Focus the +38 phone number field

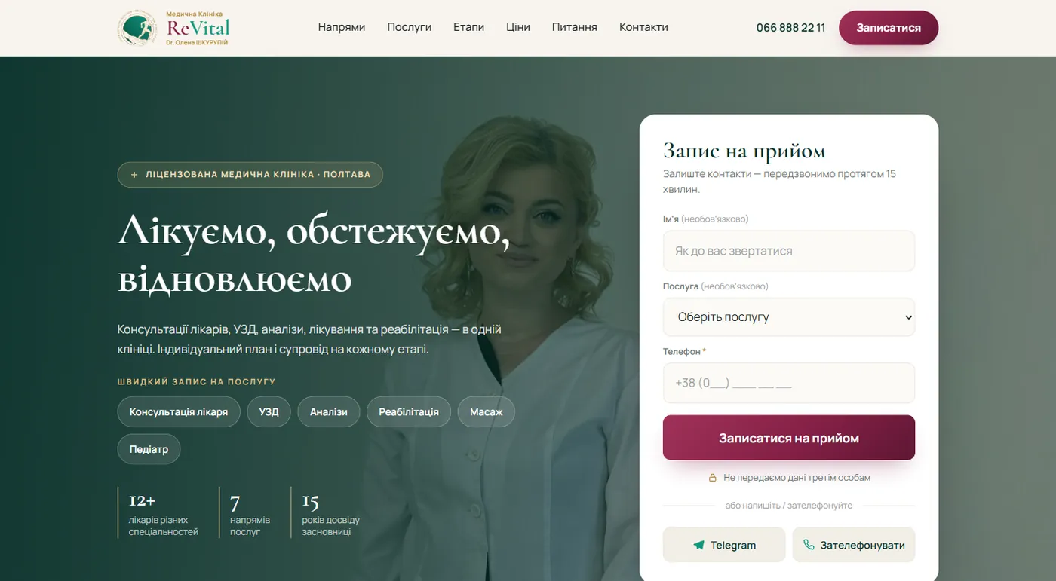point(789,383)
